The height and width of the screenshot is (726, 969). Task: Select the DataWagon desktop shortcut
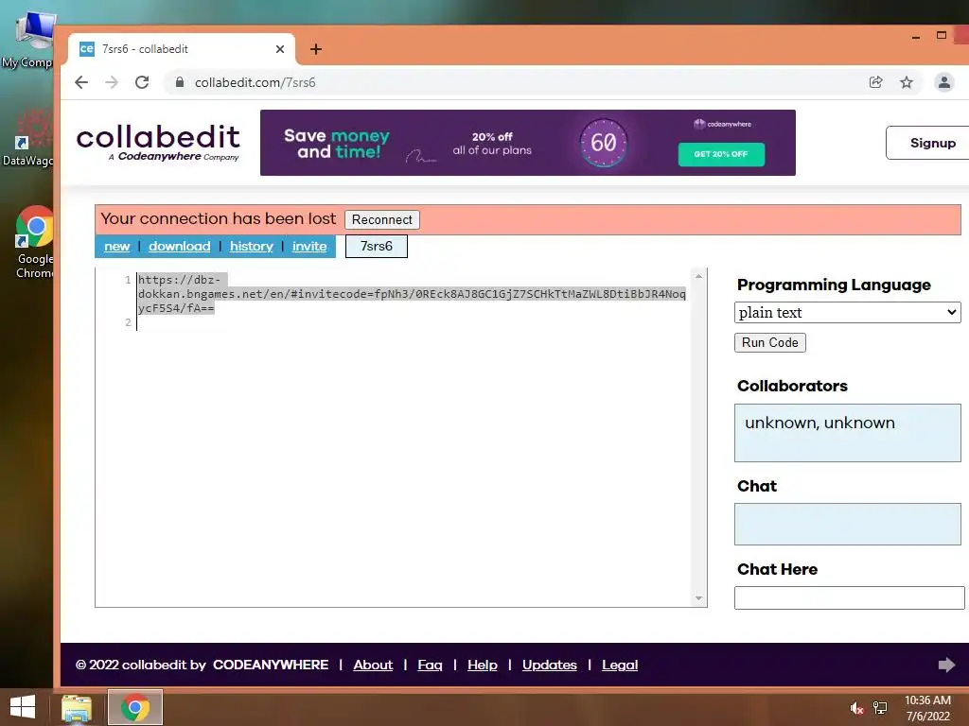pos(27,138)
